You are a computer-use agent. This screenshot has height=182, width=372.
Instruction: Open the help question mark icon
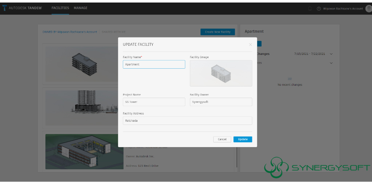point(319,9)
